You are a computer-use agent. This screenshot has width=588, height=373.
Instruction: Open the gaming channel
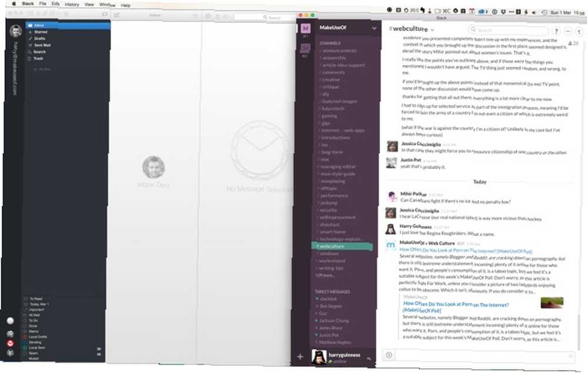(329, 116)
